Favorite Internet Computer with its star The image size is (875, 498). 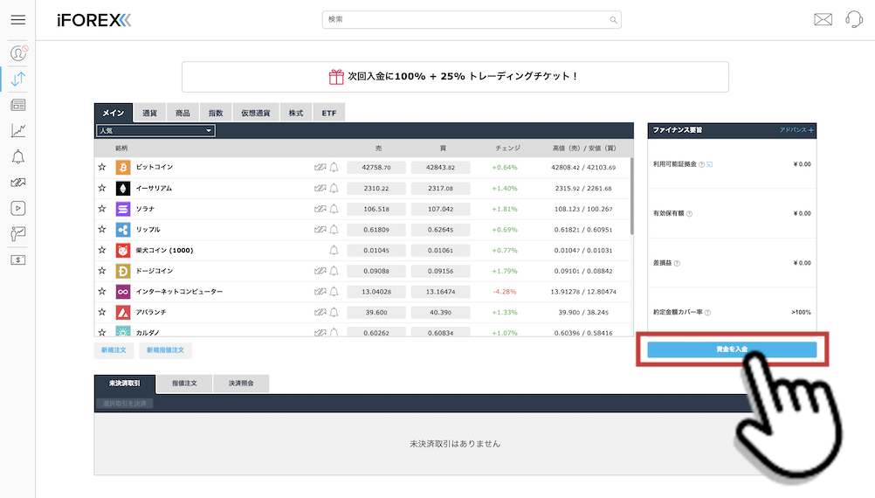point(102,292)
